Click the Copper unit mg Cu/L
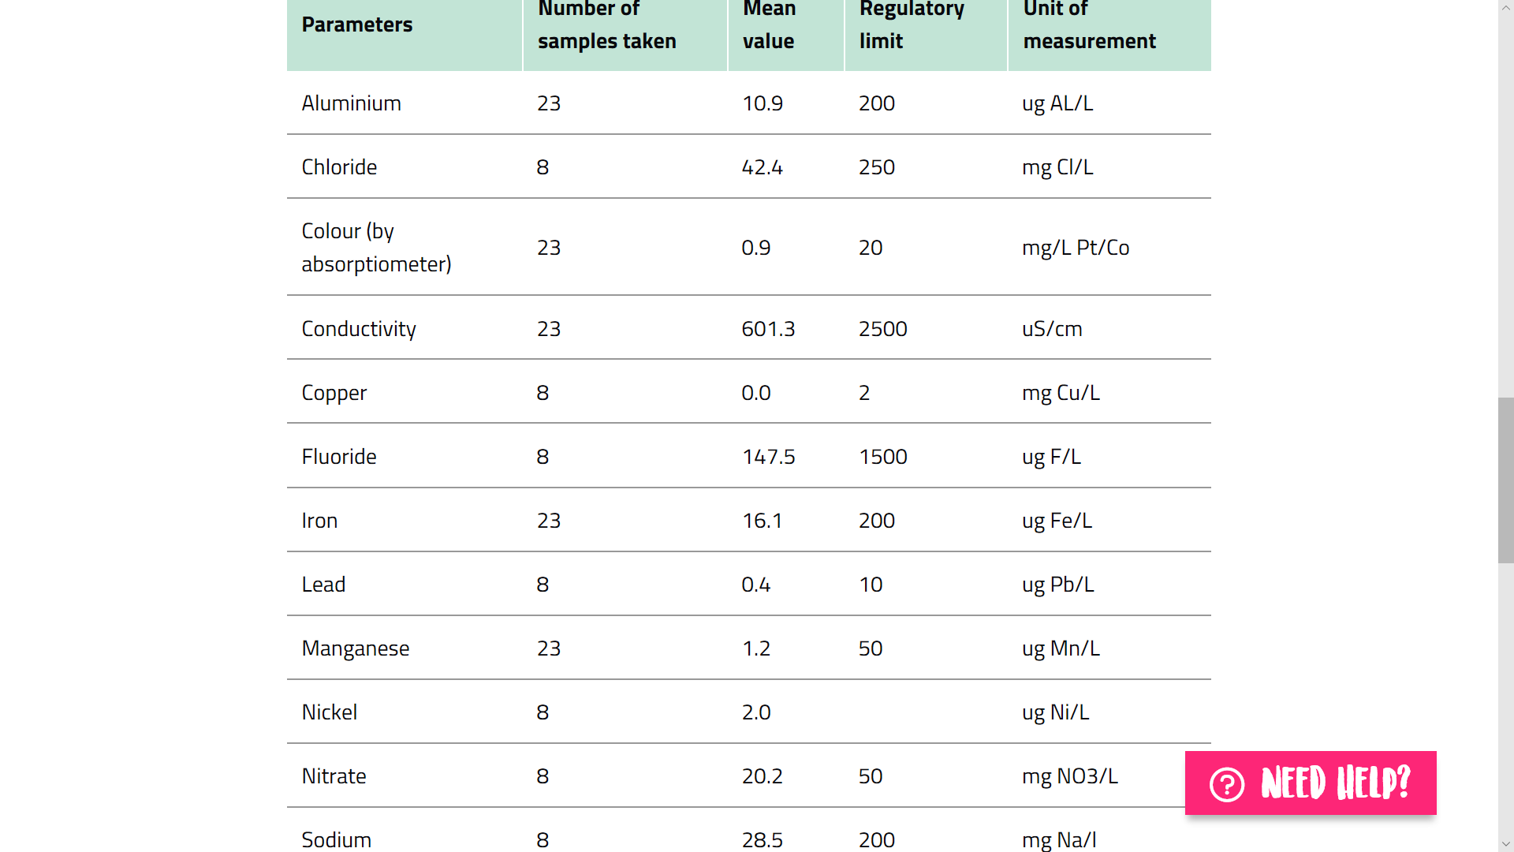 tap(1061, 393)
